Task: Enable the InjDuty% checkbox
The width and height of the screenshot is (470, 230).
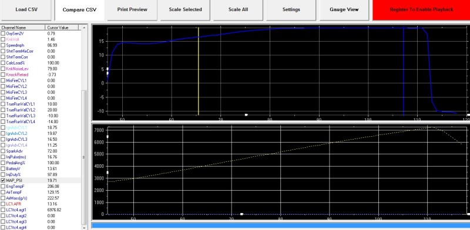Action: (x=3, y=174)
